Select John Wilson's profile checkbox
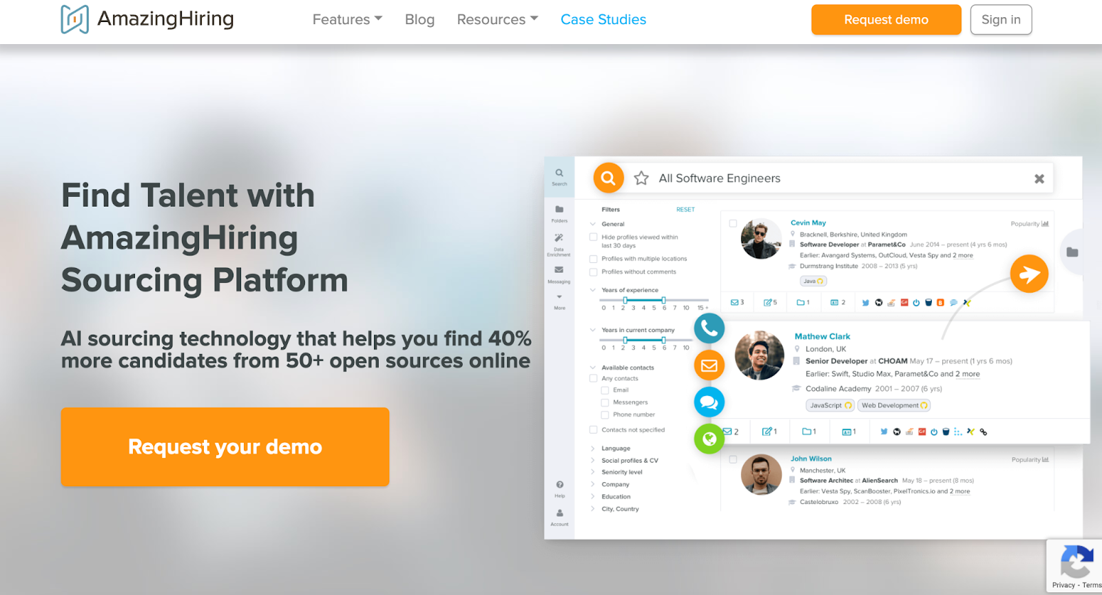The width and height of the screenshot is (1102, 595). click(733, 459)
